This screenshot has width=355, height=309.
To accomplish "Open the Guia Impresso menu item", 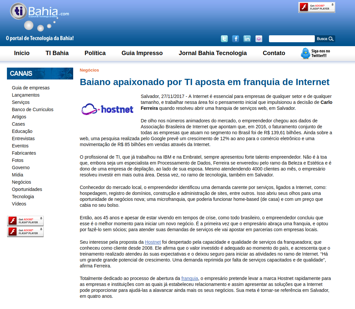I will pyautogui.click(x=142, y=53).
